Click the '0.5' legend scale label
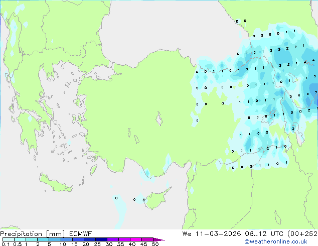The height and width of the screenshot is (246, 318). coord(17,244)
